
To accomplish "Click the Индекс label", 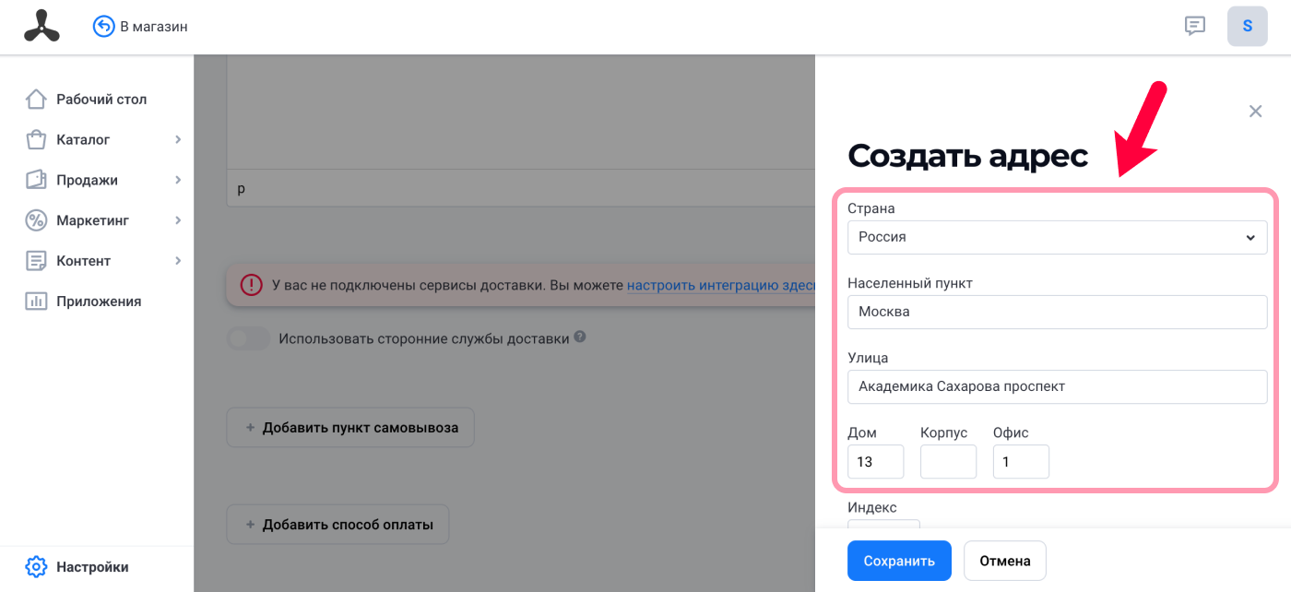I will [x=871, y=507].
